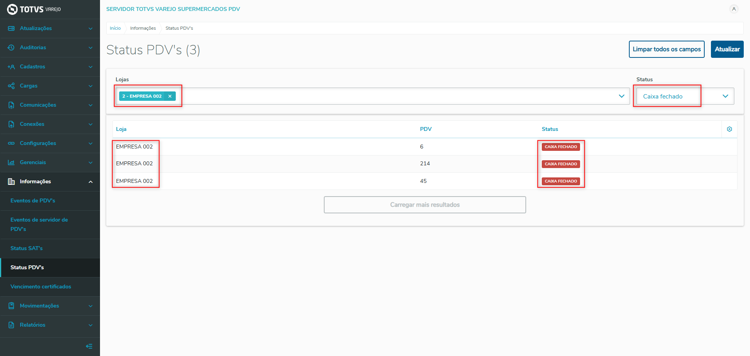Viewport: 750px width, 356px height.
Task: Select the PDV 214 cell
Action: [x=425, y=164]
